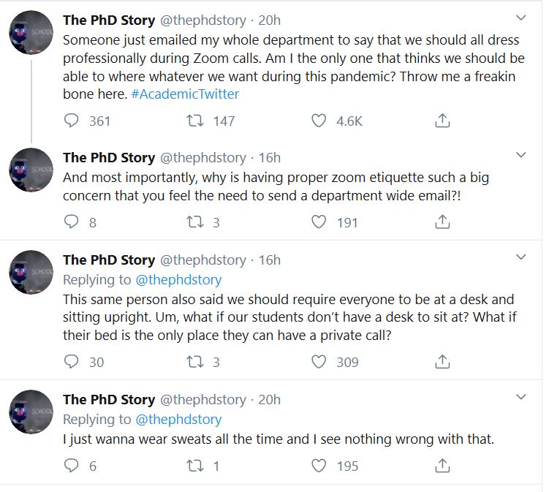The image size is (549, 492).
Task: Retweet the desk and sitting upright tweet
Action: click(x=196, y=361)
